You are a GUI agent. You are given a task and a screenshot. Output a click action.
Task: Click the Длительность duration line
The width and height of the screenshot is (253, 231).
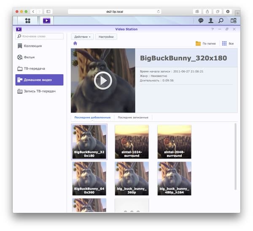click(157, 81)
